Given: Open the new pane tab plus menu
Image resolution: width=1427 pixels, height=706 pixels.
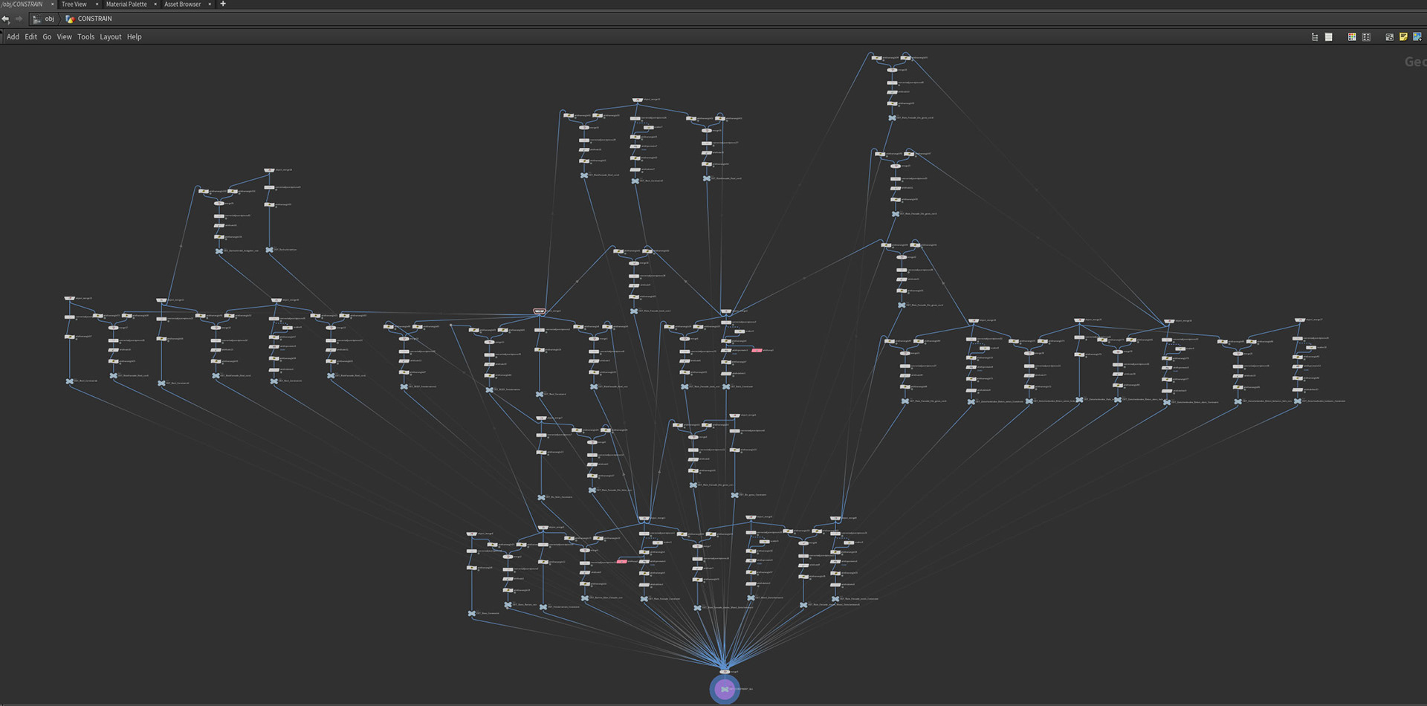Looking at the screenshot, I should pos(222,4).
